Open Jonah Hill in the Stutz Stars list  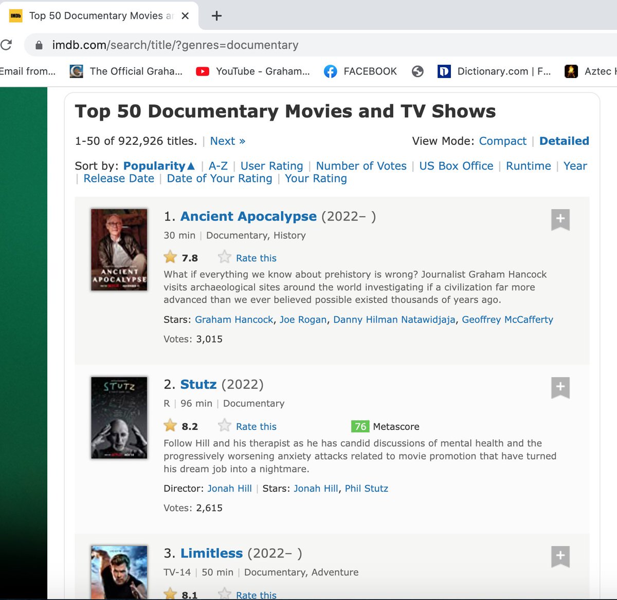316,489
